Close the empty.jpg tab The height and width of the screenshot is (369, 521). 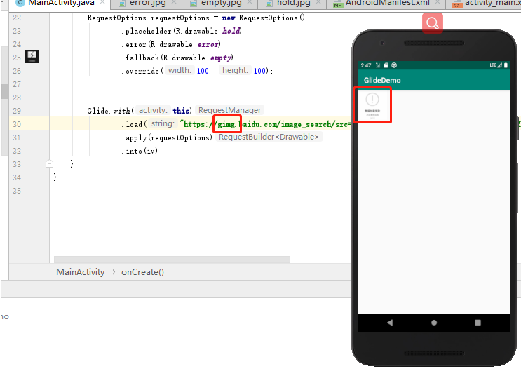click(x=250, y=3)
